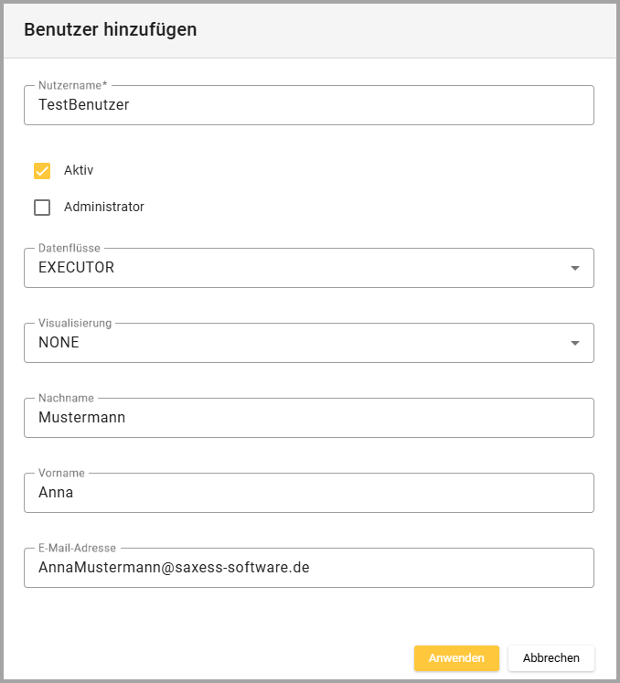Place cursor in the Vorname field
This screenshot has height=683, width=620.
[308, 493]
